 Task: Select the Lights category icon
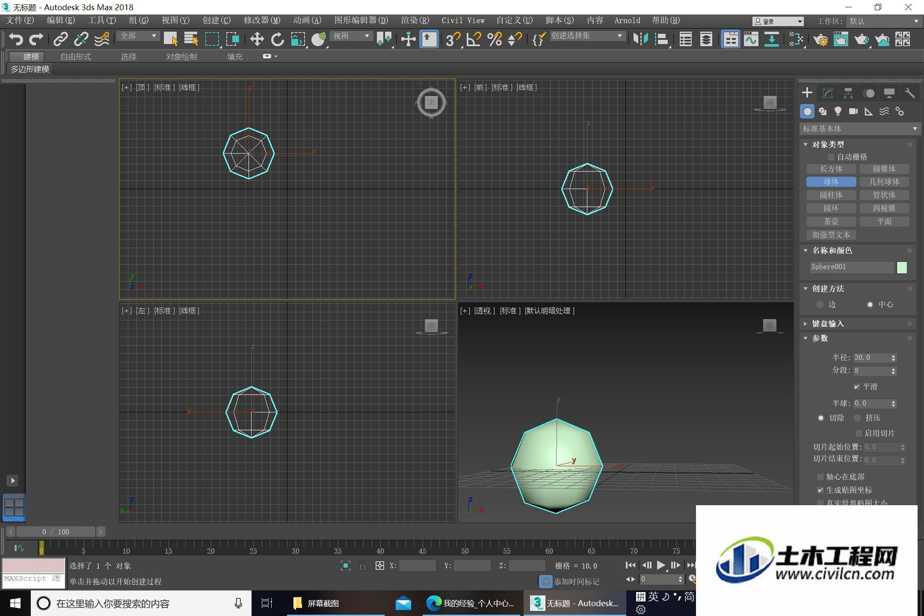point(838,112)
